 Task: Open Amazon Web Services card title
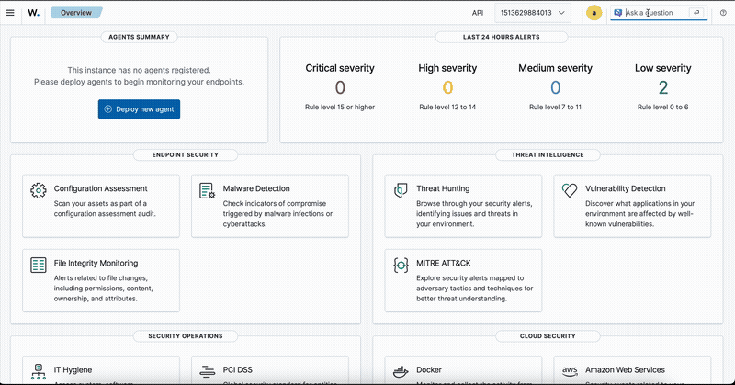click(625, 370)
